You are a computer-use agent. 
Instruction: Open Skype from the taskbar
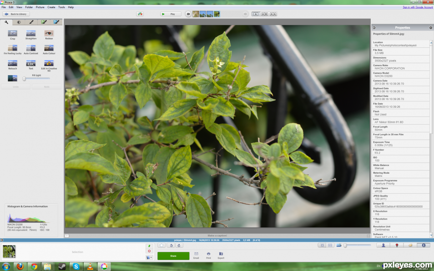pos(76,266)
